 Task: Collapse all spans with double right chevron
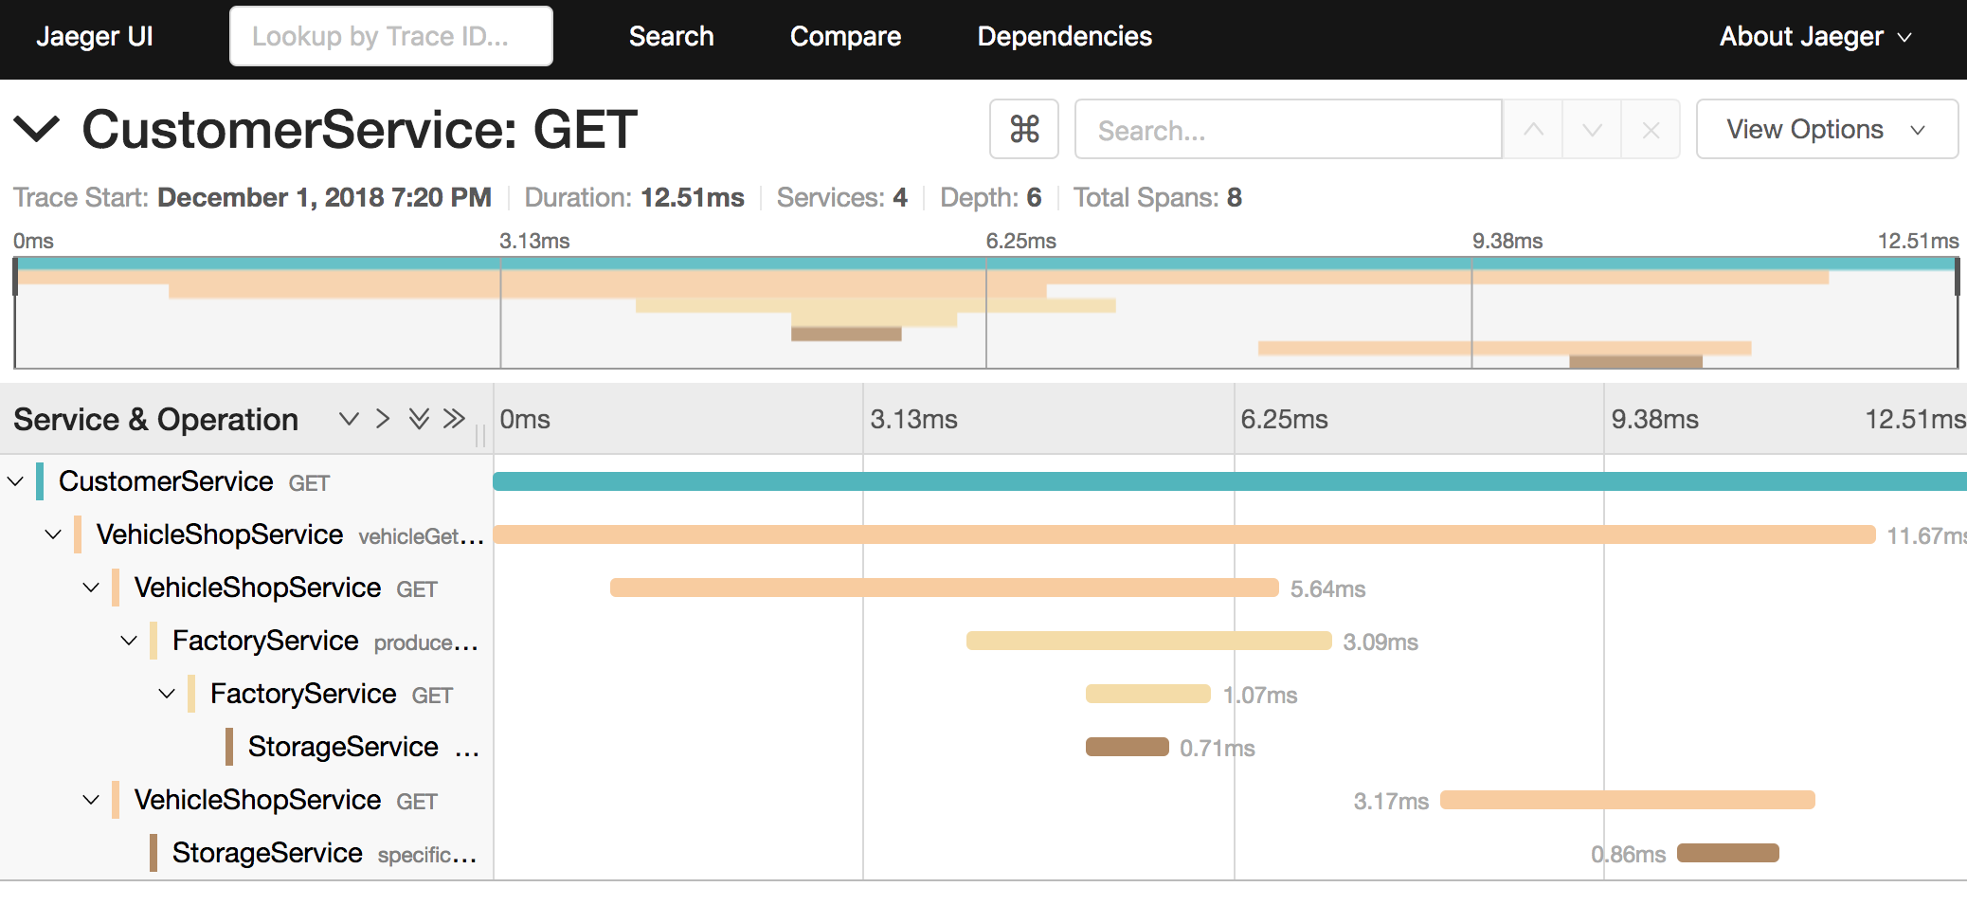455,419
